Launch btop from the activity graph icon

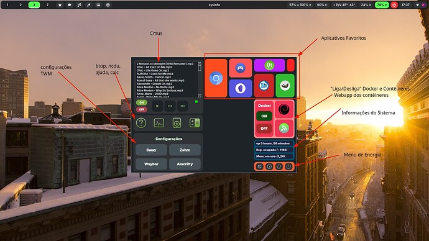[159, 123]
